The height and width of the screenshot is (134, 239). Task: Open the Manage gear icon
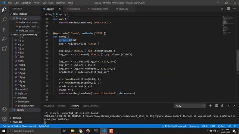[x=4, y=119]
